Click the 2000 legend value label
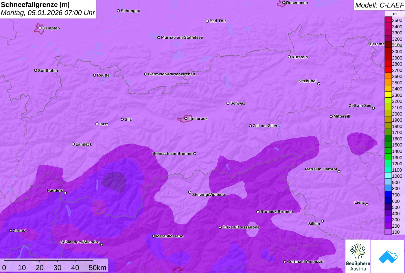Viewport: 405px width, 273px height. (397, 114)
